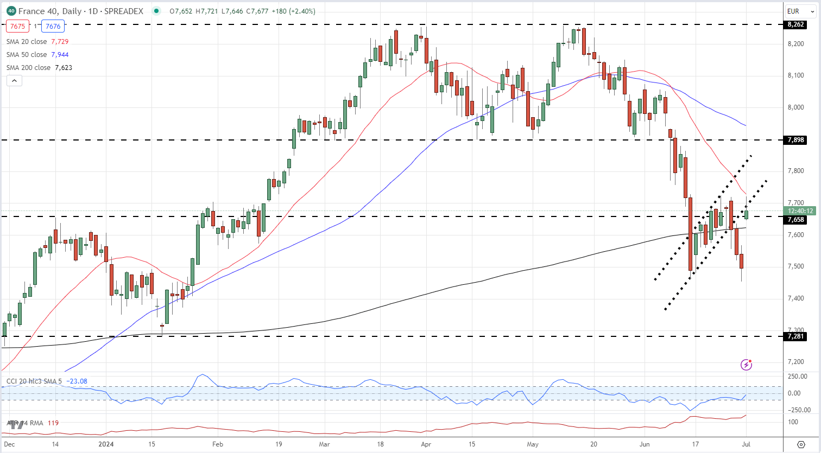Click the 8,200 price axis label
821x453 pixels.
[795, 43]
